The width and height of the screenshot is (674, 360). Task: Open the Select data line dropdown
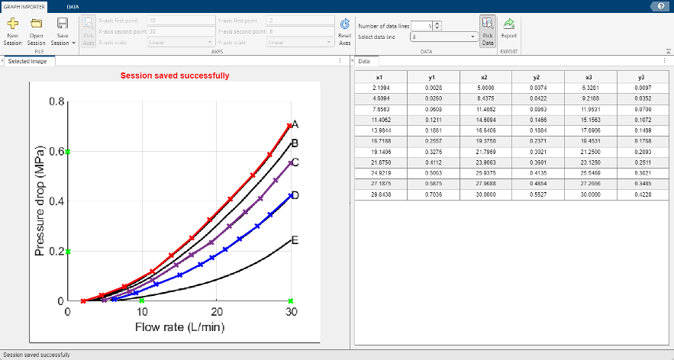tap(473, 37)
